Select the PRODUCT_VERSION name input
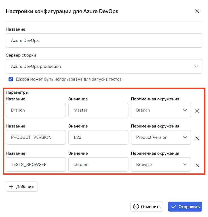 (x=36, y=137)
